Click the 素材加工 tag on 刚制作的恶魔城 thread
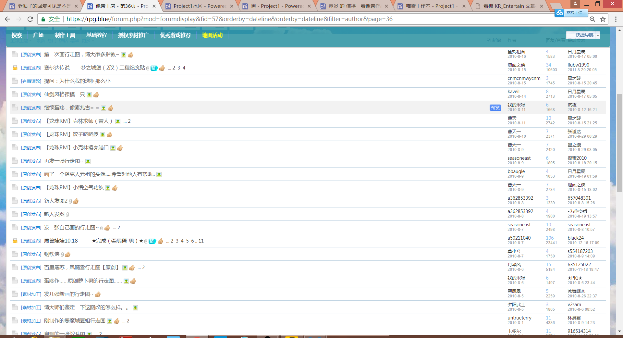The height and width of the screenshot is (338, 623). pyautogui.click(x=31, y=321)
